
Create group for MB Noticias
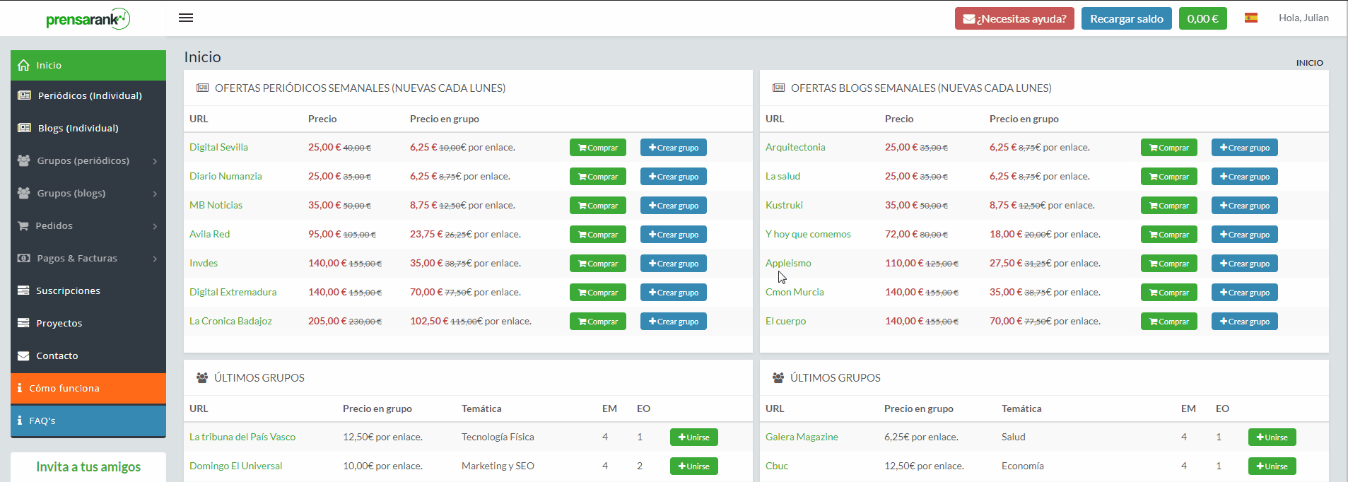coord(674,206)
